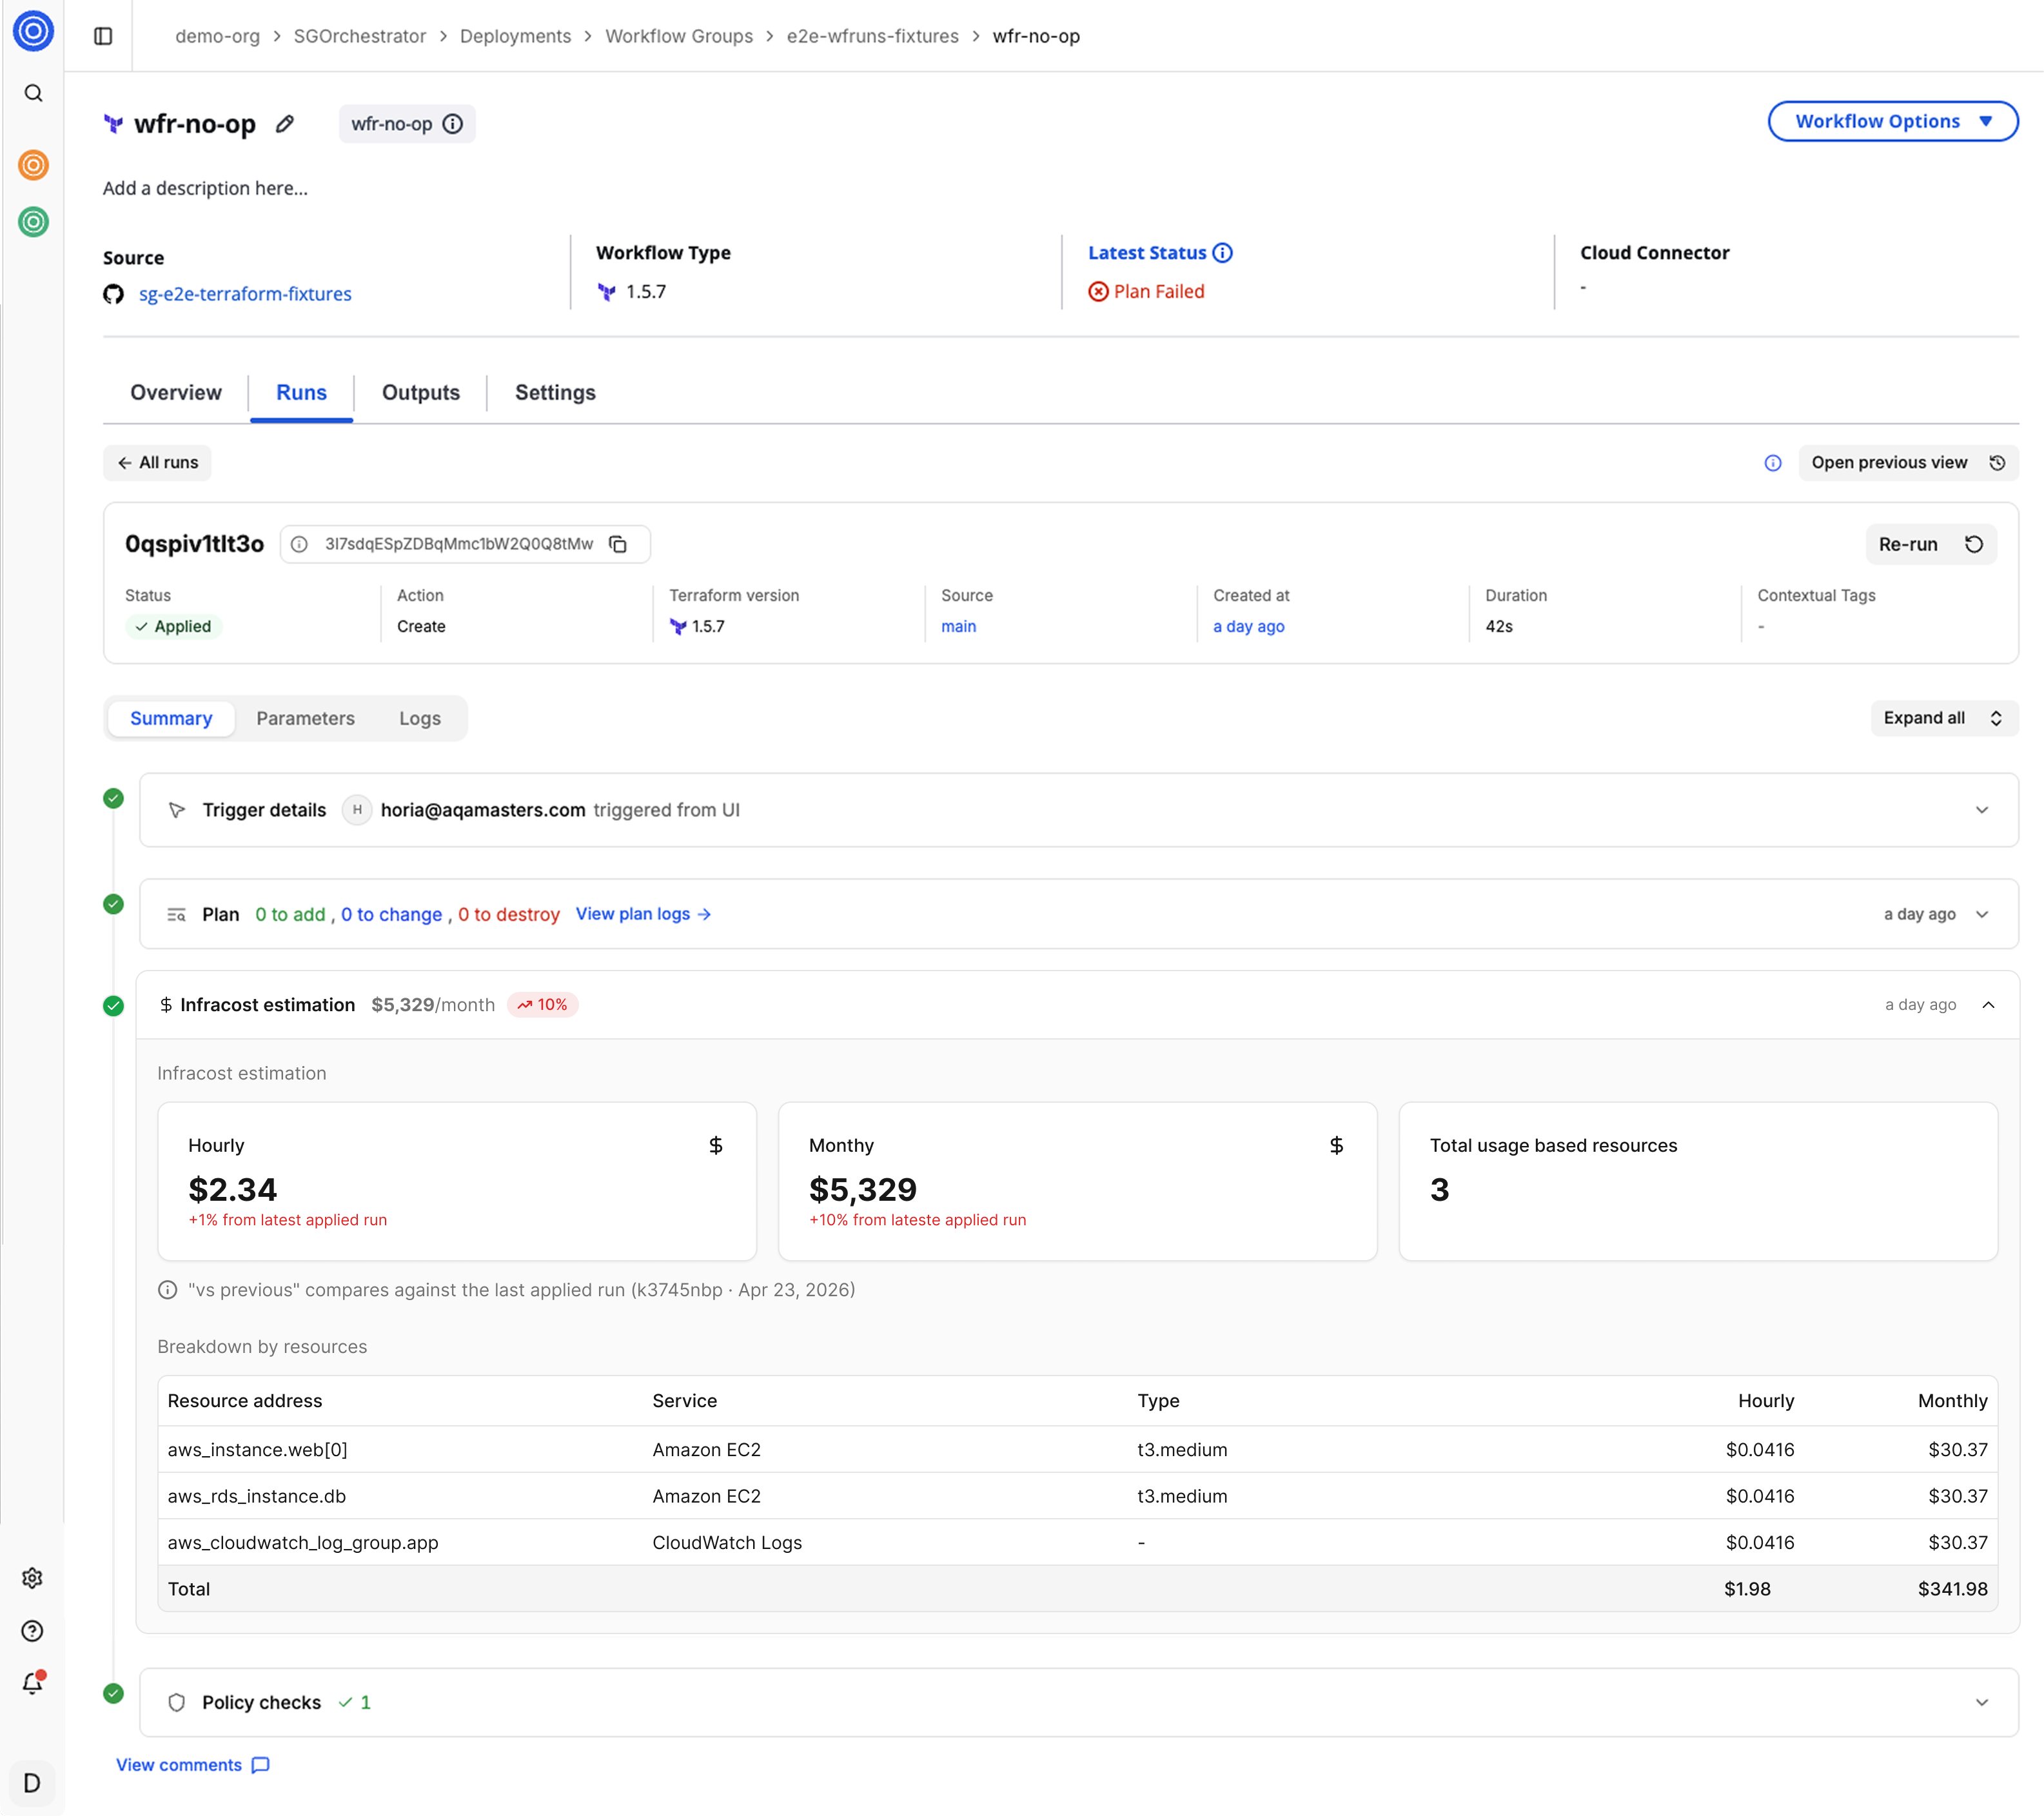
Task: Click the 10% cost increase badge
Action: pos(542,1005)
